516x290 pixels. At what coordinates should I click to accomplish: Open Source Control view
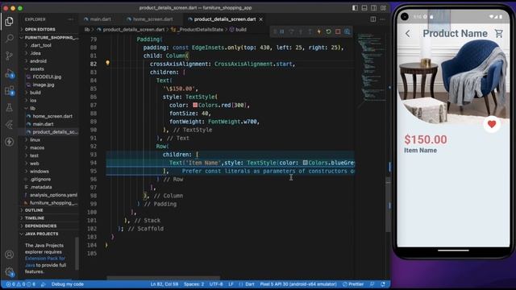click(9, 56)
